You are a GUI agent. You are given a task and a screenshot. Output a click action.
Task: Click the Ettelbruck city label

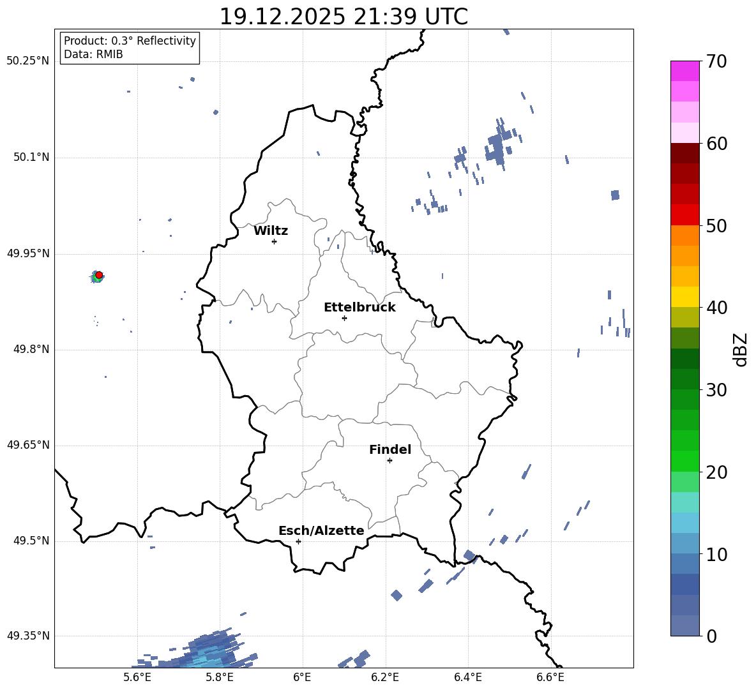(359, 308)
